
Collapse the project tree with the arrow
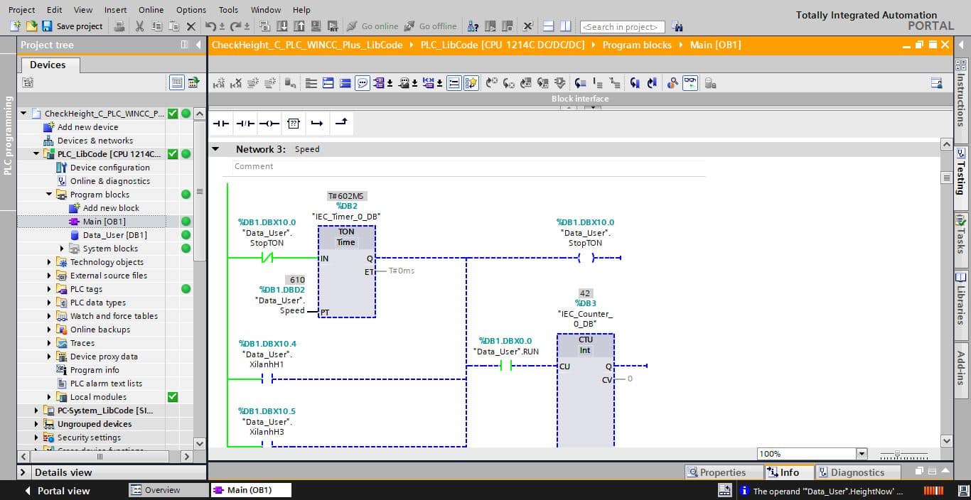(x=198, y=45)
